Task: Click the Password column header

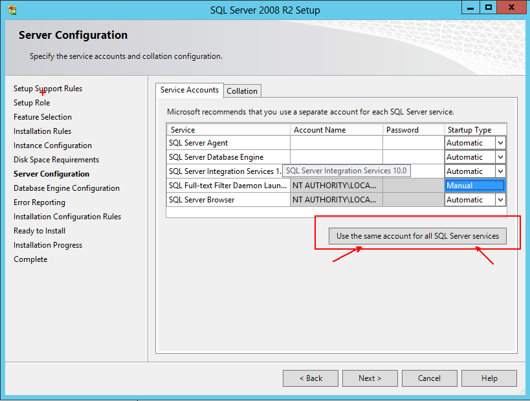Action: [x=414, y=130]
